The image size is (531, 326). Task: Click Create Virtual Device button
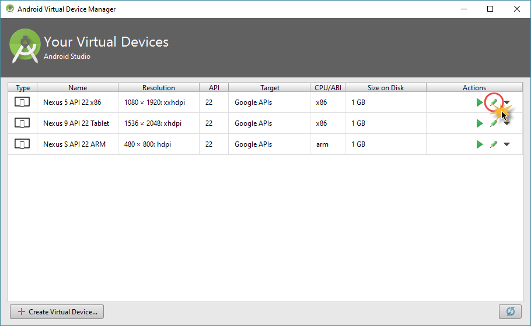pos(57,312)
